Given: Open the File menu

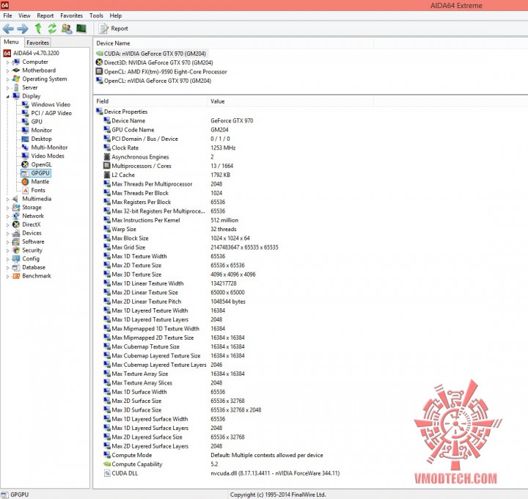Looking at the screenshot, I should (7, 15).
